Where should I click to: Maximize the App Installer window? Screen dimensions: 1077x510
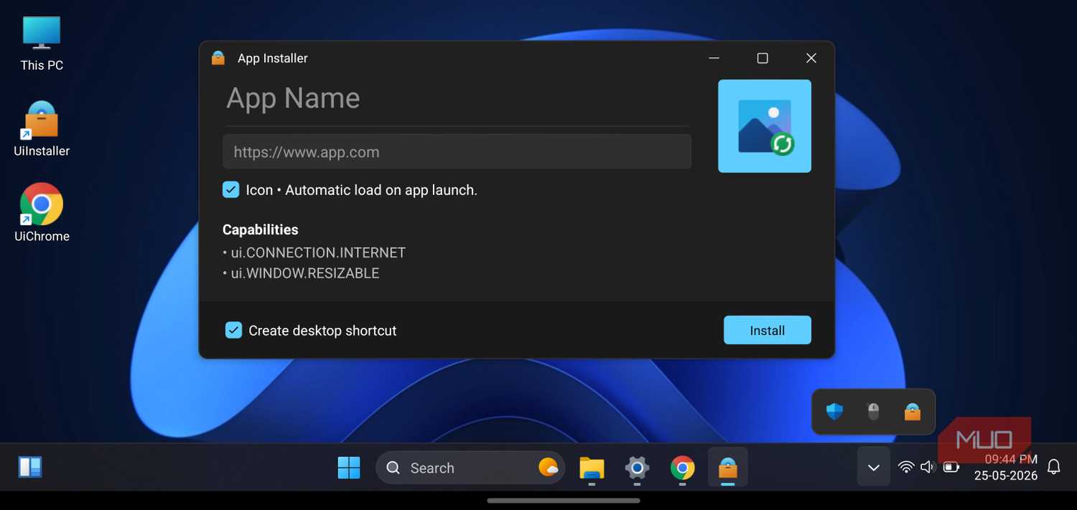[763, 58]
